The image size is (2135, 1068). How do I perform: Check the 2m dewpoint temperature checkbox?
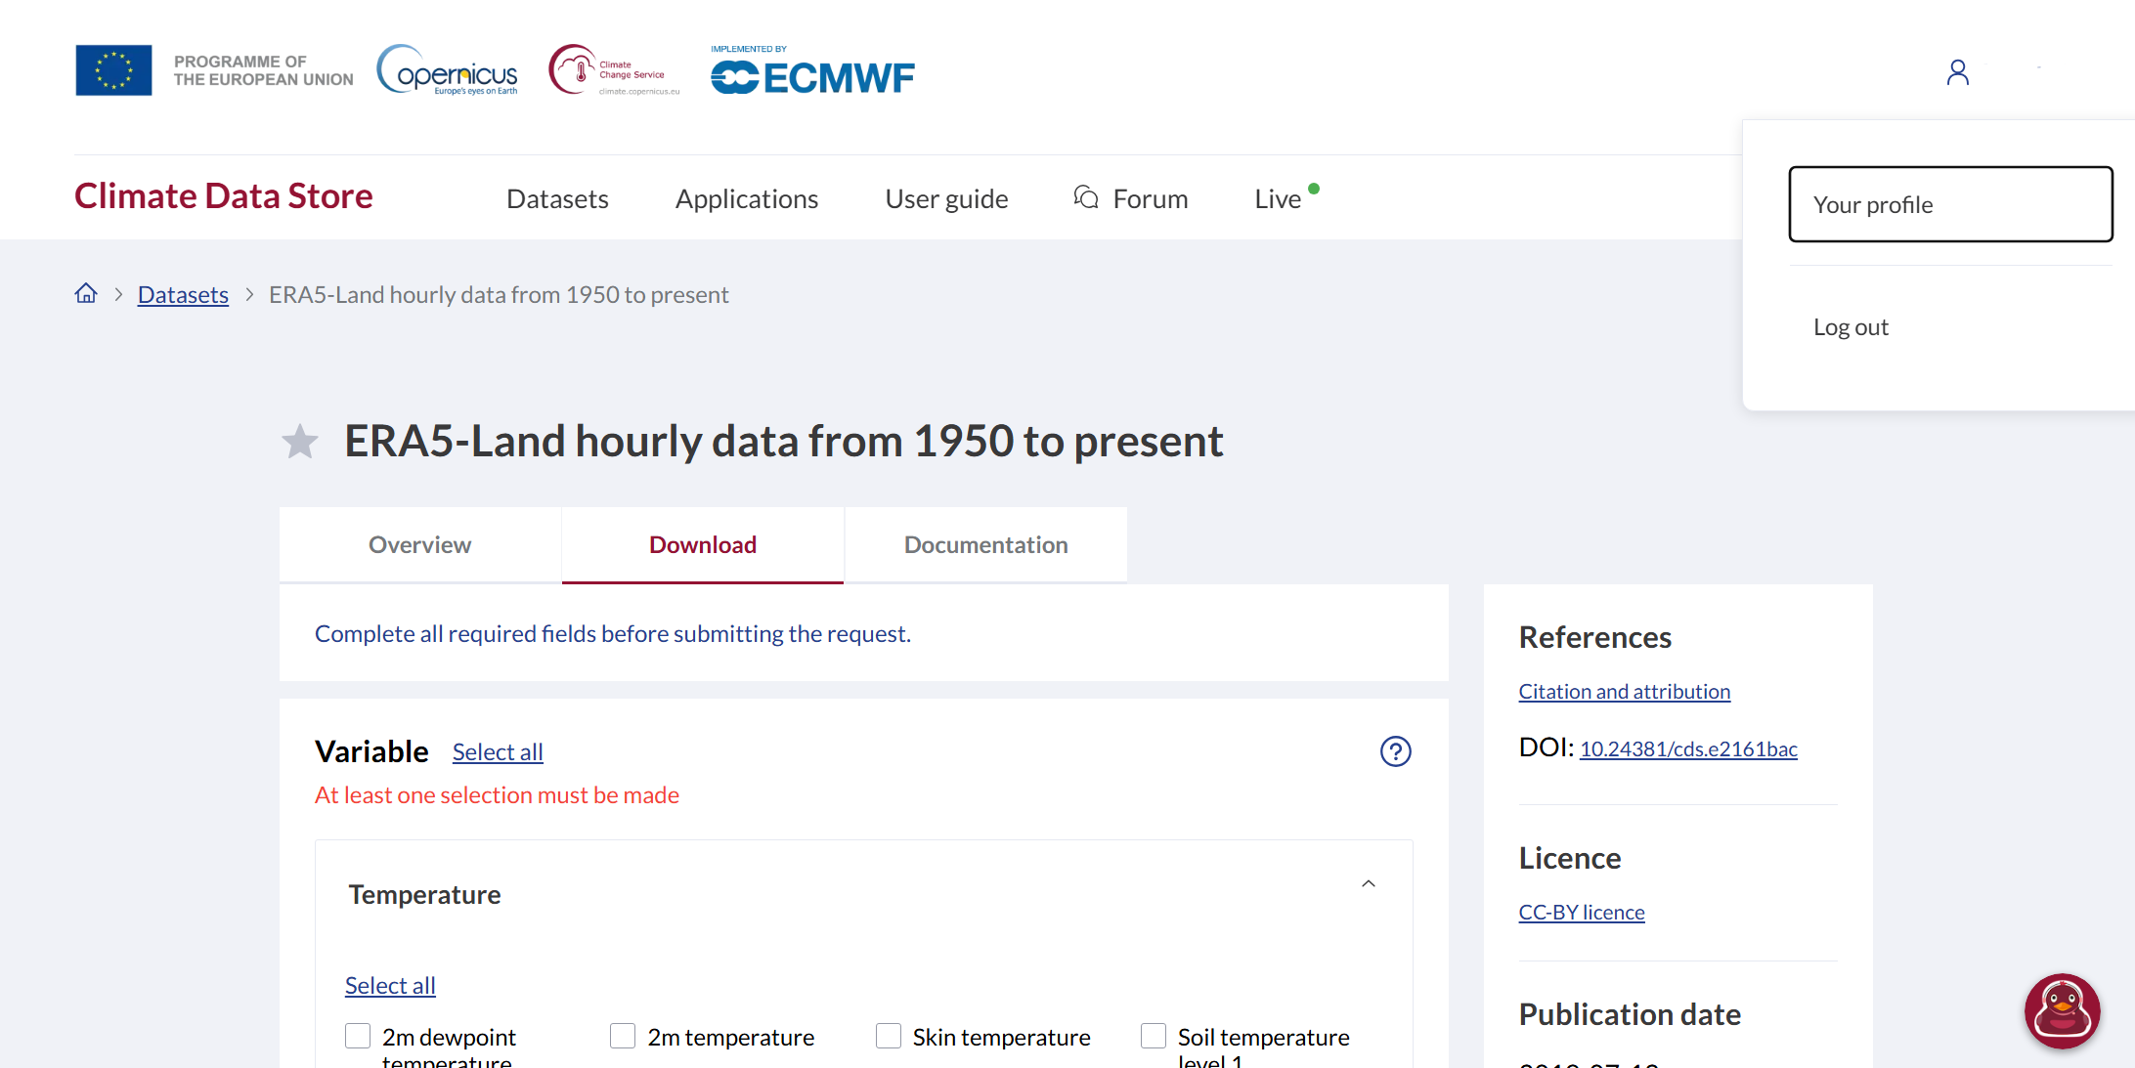(358, 1036)
